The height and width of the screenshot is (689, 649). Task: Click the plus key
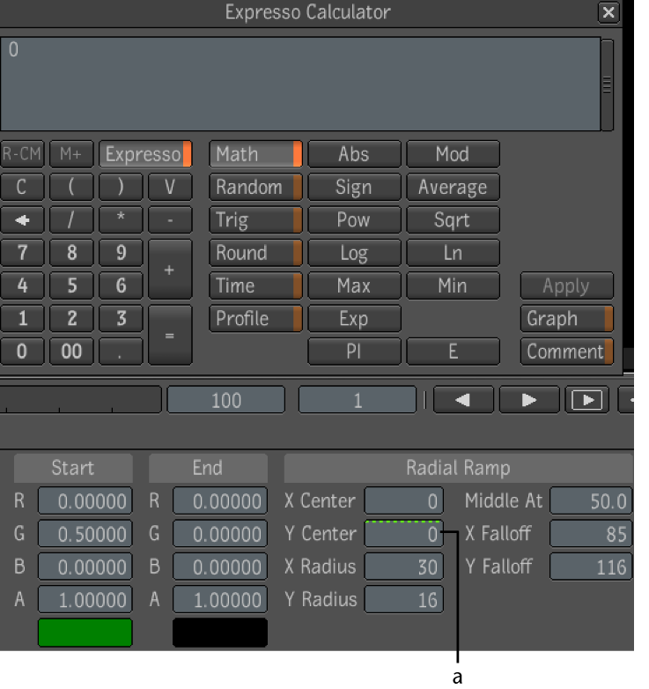[170, 270]
